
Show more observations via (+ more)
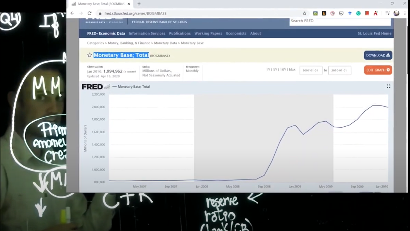click(x=130, y=72)
